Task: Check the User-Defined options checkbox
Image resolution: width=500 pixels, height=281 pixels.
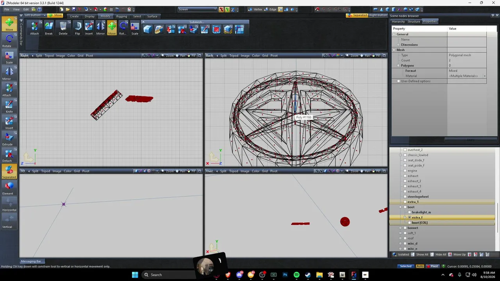Action: coord(398,81)
